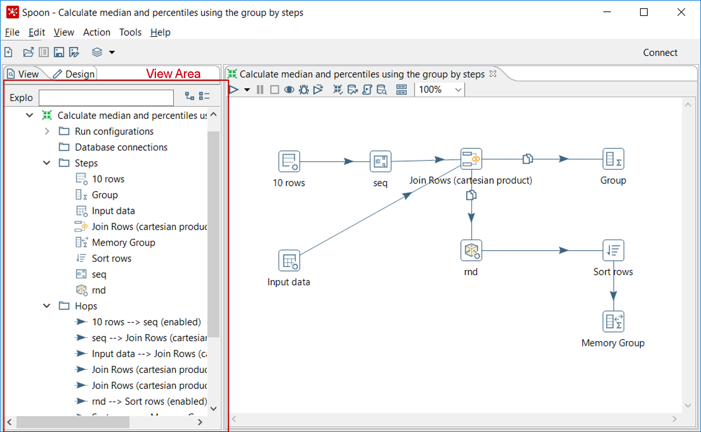This screenshot has height=432, width=701.
Task: Click Join Rows step icon on canvas
Action: coord(471,159)
